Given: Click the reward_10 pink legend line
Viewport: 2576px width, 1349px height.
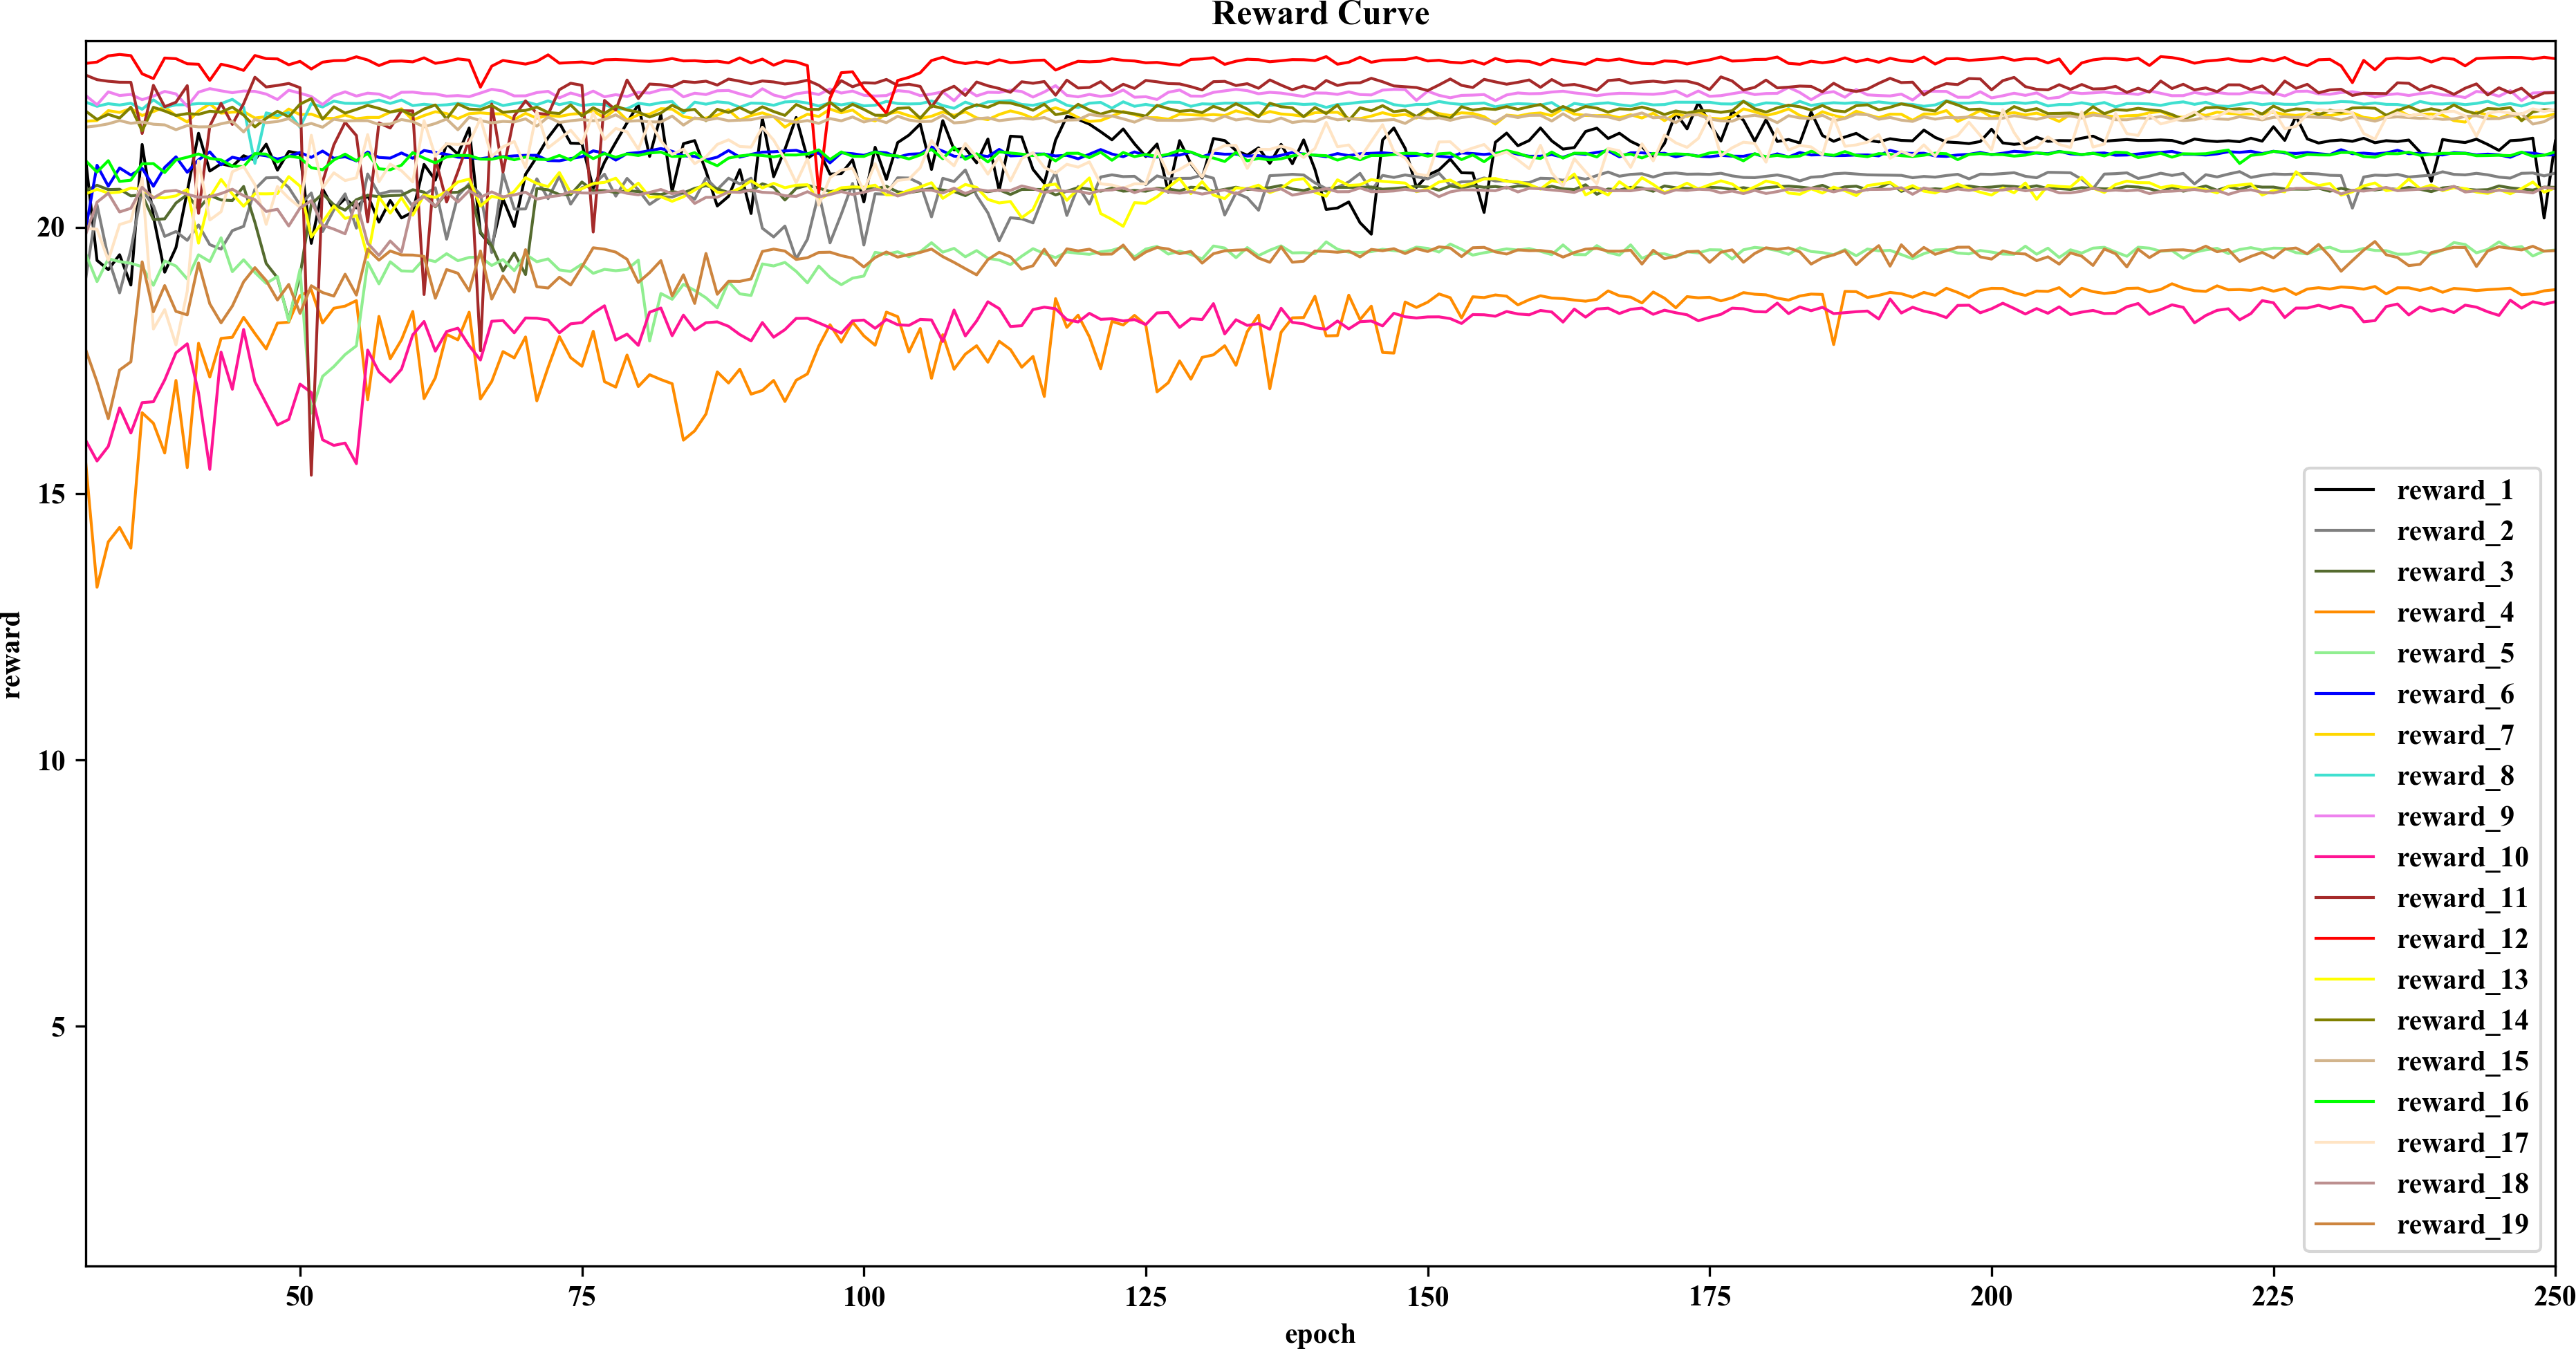Looking at the screenshot, I should click(2344, 857).
